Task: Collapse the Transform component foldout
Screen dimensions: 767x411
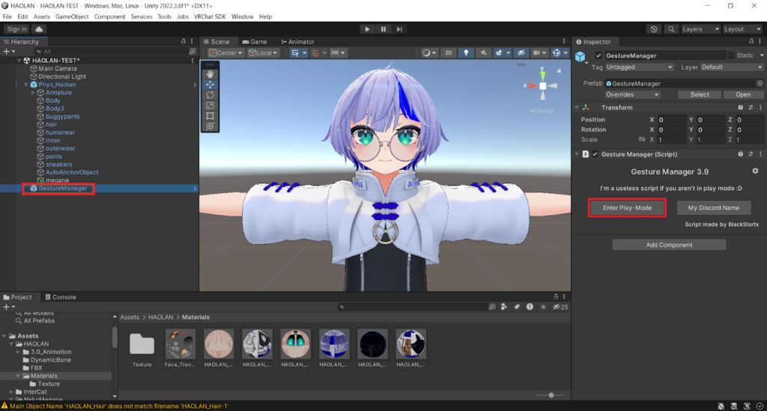Action: [577, 108]
